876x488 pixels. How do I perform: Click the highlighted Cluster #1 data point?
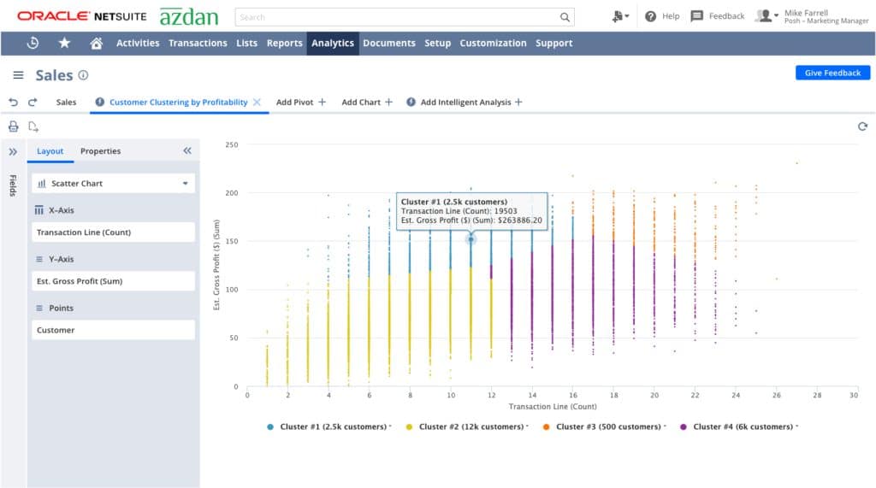tap(471, 239)
